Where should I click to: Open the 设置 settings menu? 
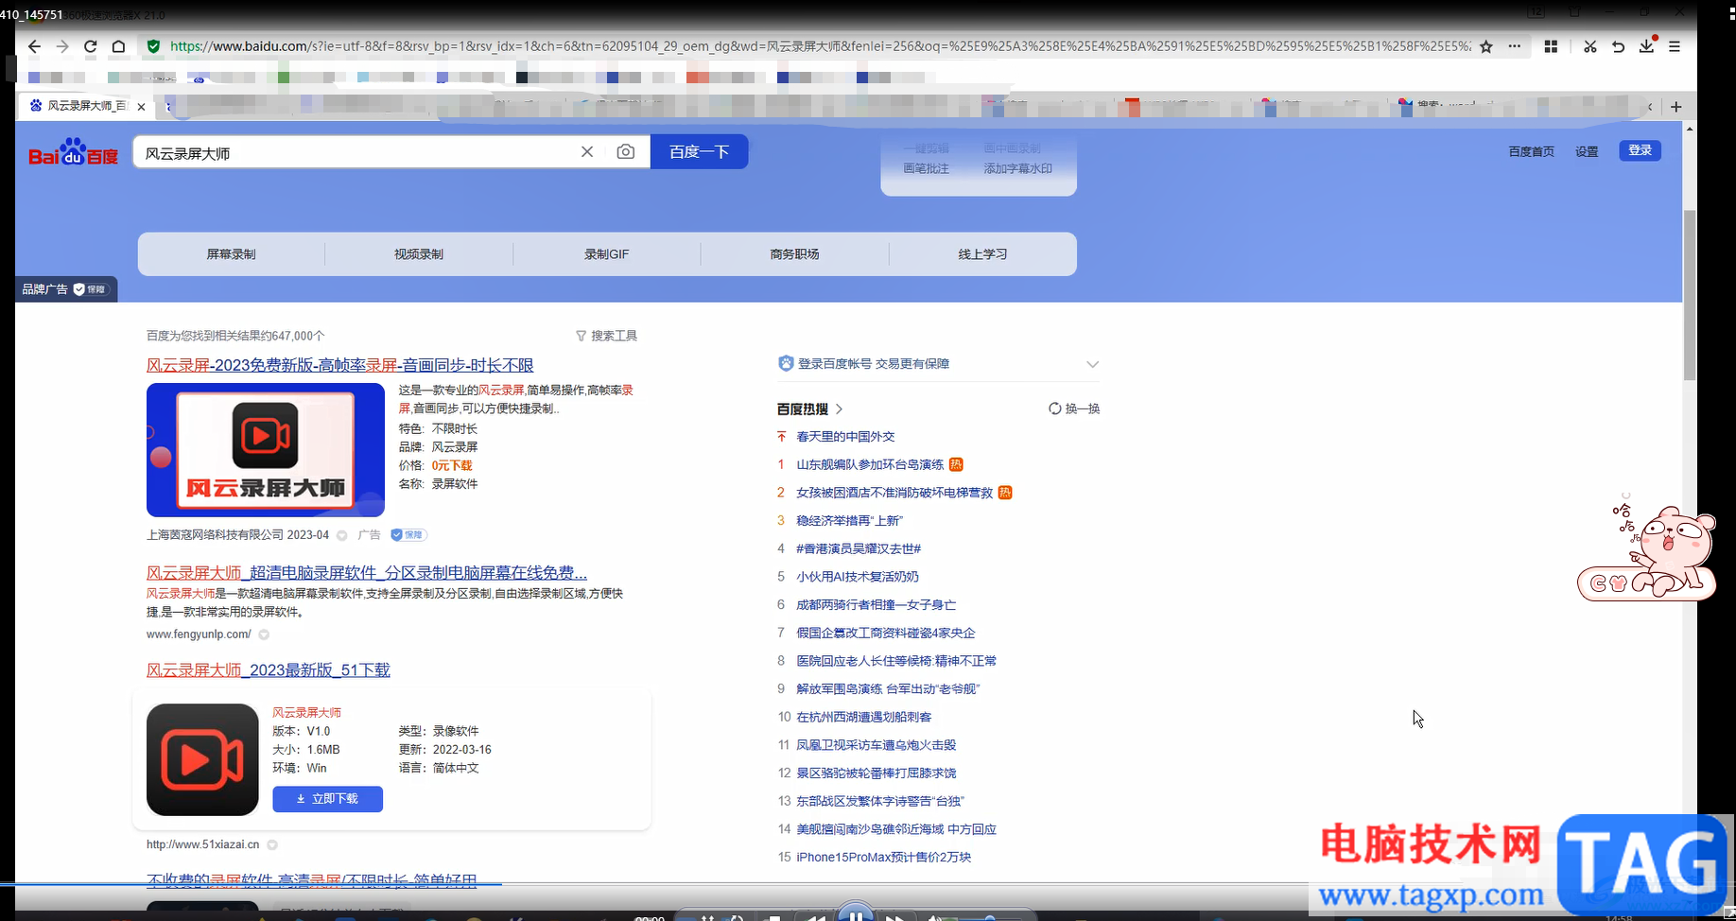tap(1587, 151)
